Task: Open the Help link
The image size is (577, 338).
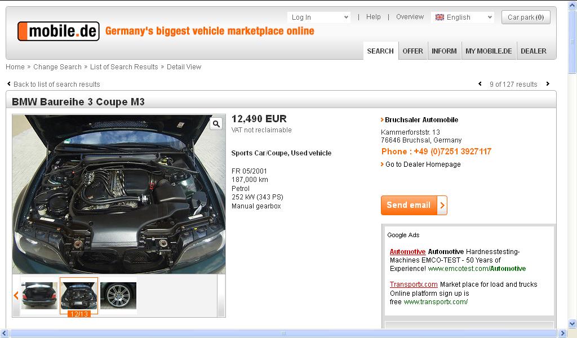Action: point(374,17)
